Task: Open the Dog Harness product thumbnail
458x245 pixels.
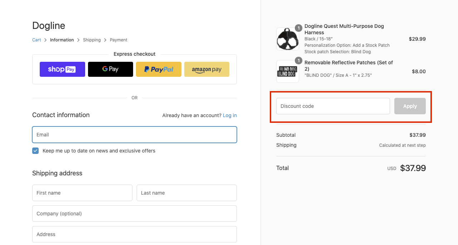Action: (288, 39)
